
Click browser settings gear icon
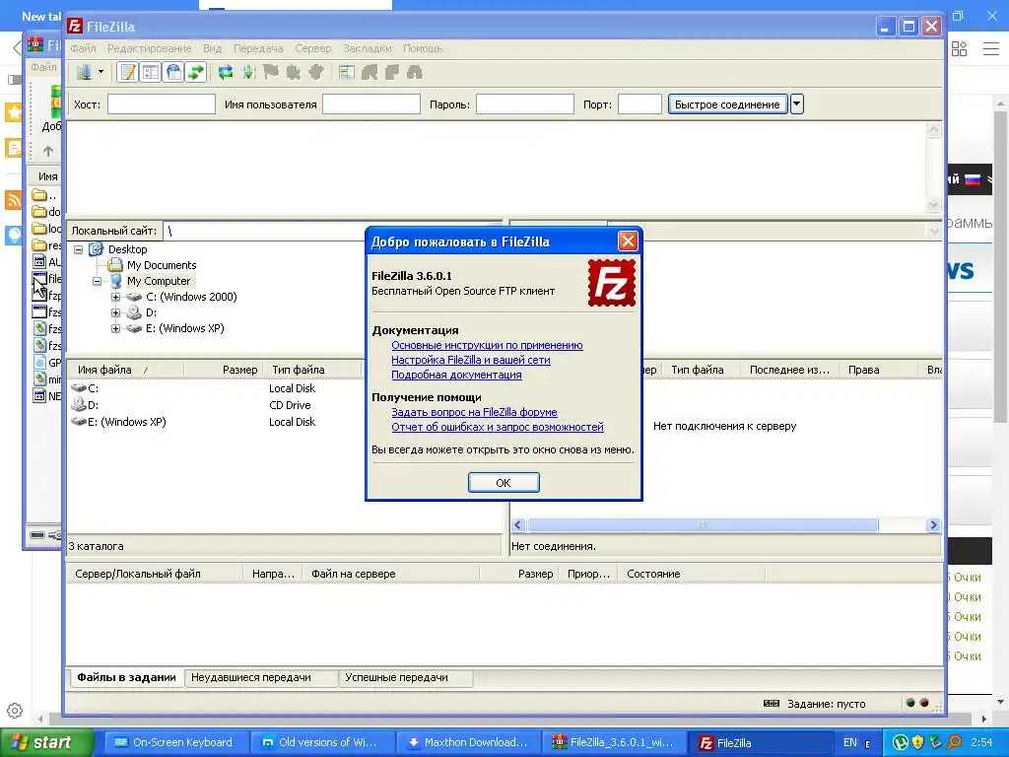click(15, 711)
